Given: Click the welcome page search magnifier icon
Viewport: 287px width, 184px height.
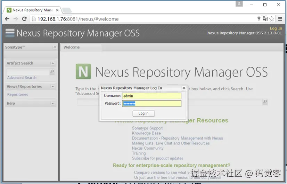Looking at the screenshot, I should click(265, 102).
